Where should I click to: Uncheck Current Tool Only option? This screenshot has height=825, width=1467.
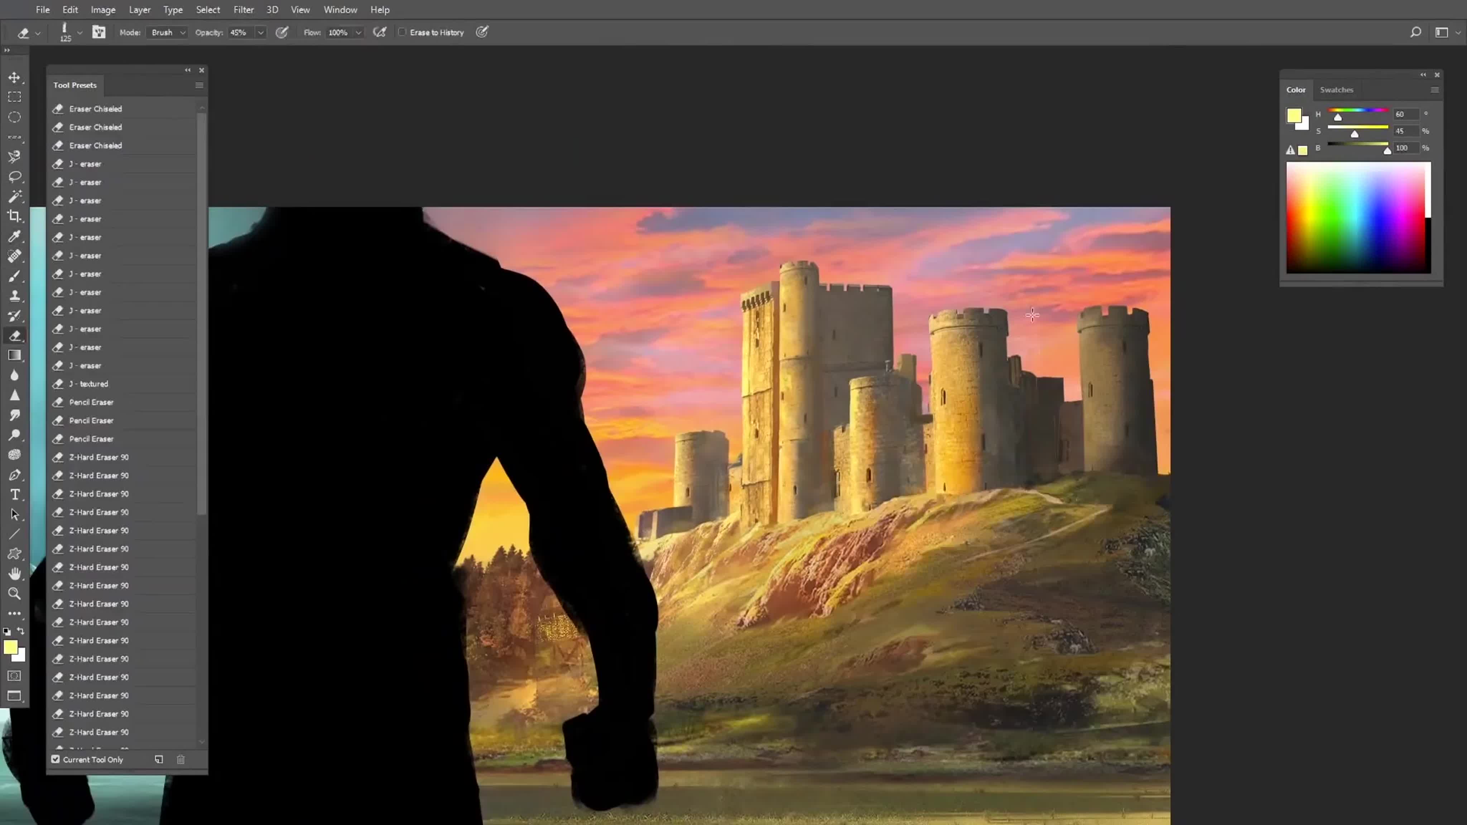tap(56, 759)
